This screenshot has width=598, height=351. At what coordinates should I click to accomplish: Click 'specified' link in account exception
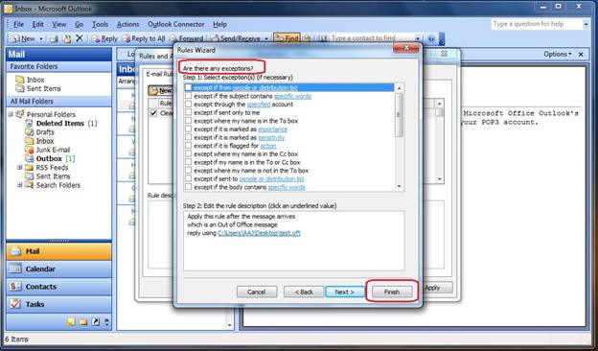tap(259, 105)
